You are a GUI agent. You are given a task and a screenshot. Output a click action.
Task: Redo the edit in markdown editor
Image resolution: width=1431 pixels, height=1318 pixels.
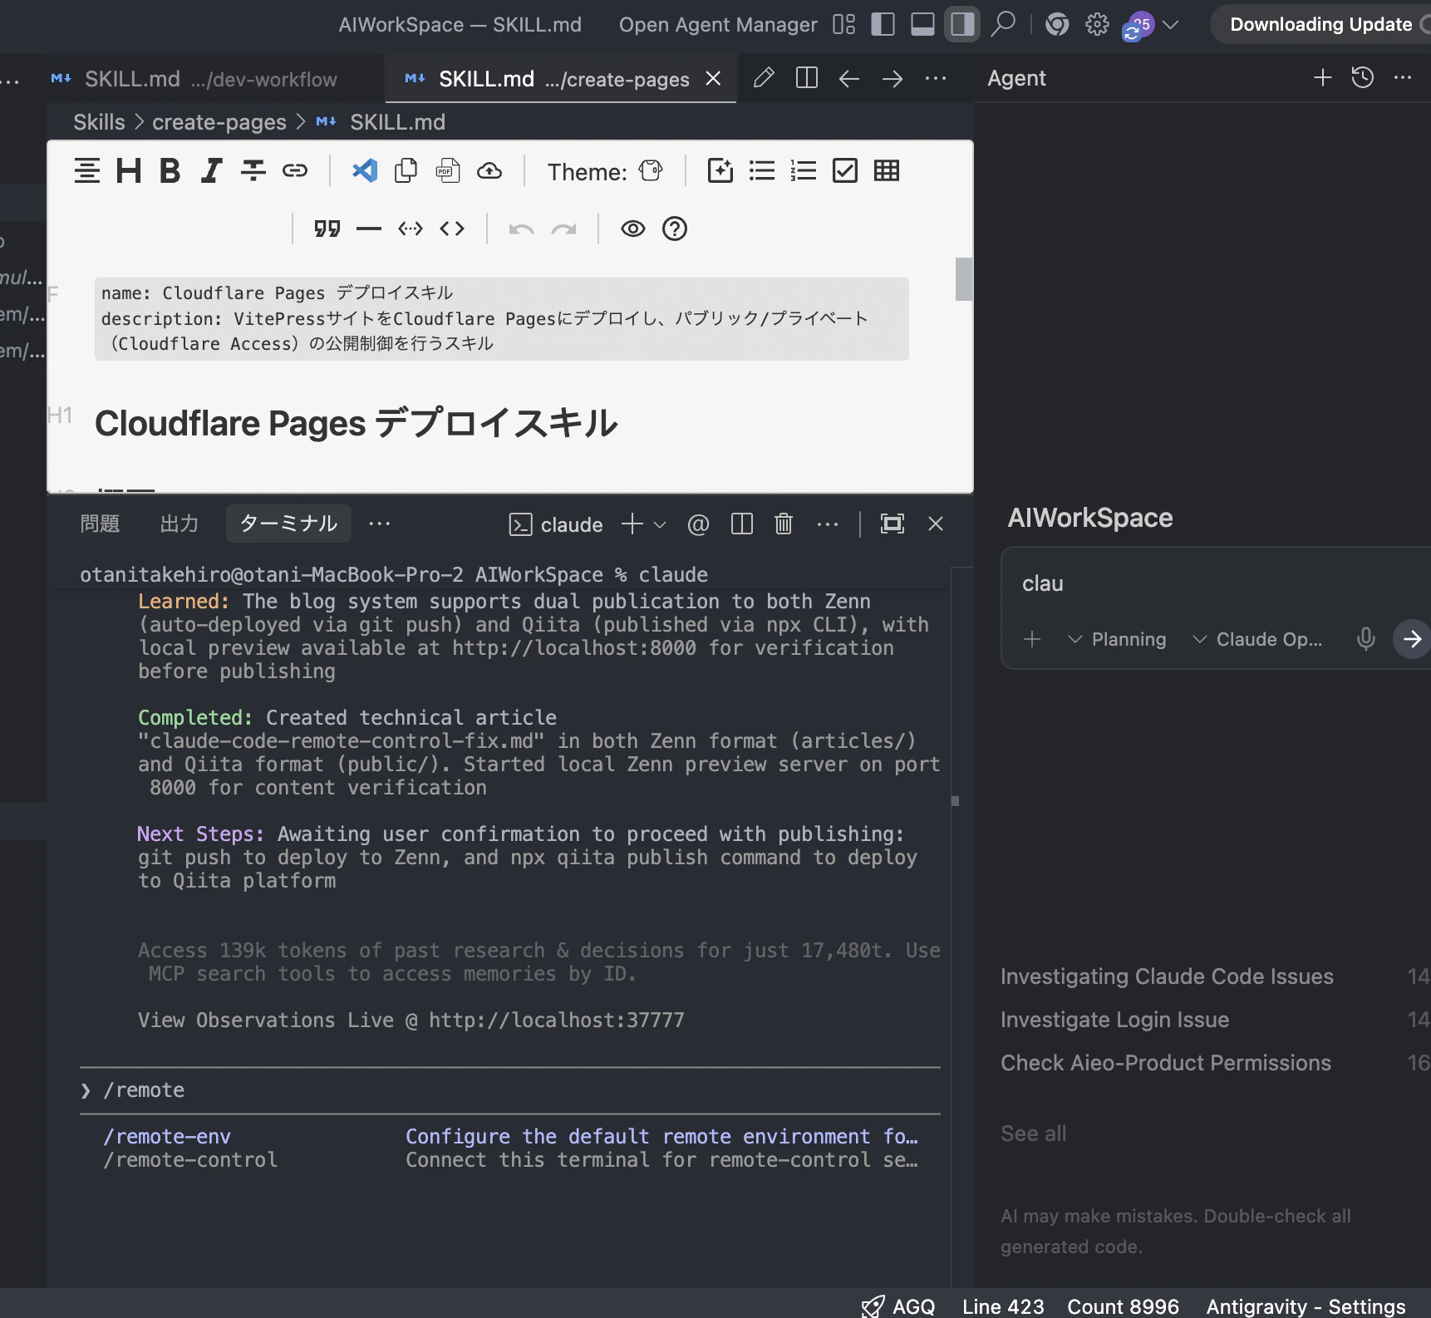point(563,229)
